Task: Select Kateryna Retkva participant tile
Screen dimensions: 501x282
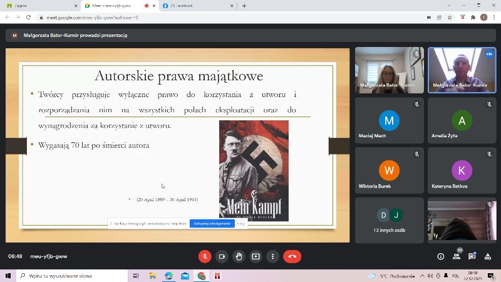Action: (x=462, y=170)
